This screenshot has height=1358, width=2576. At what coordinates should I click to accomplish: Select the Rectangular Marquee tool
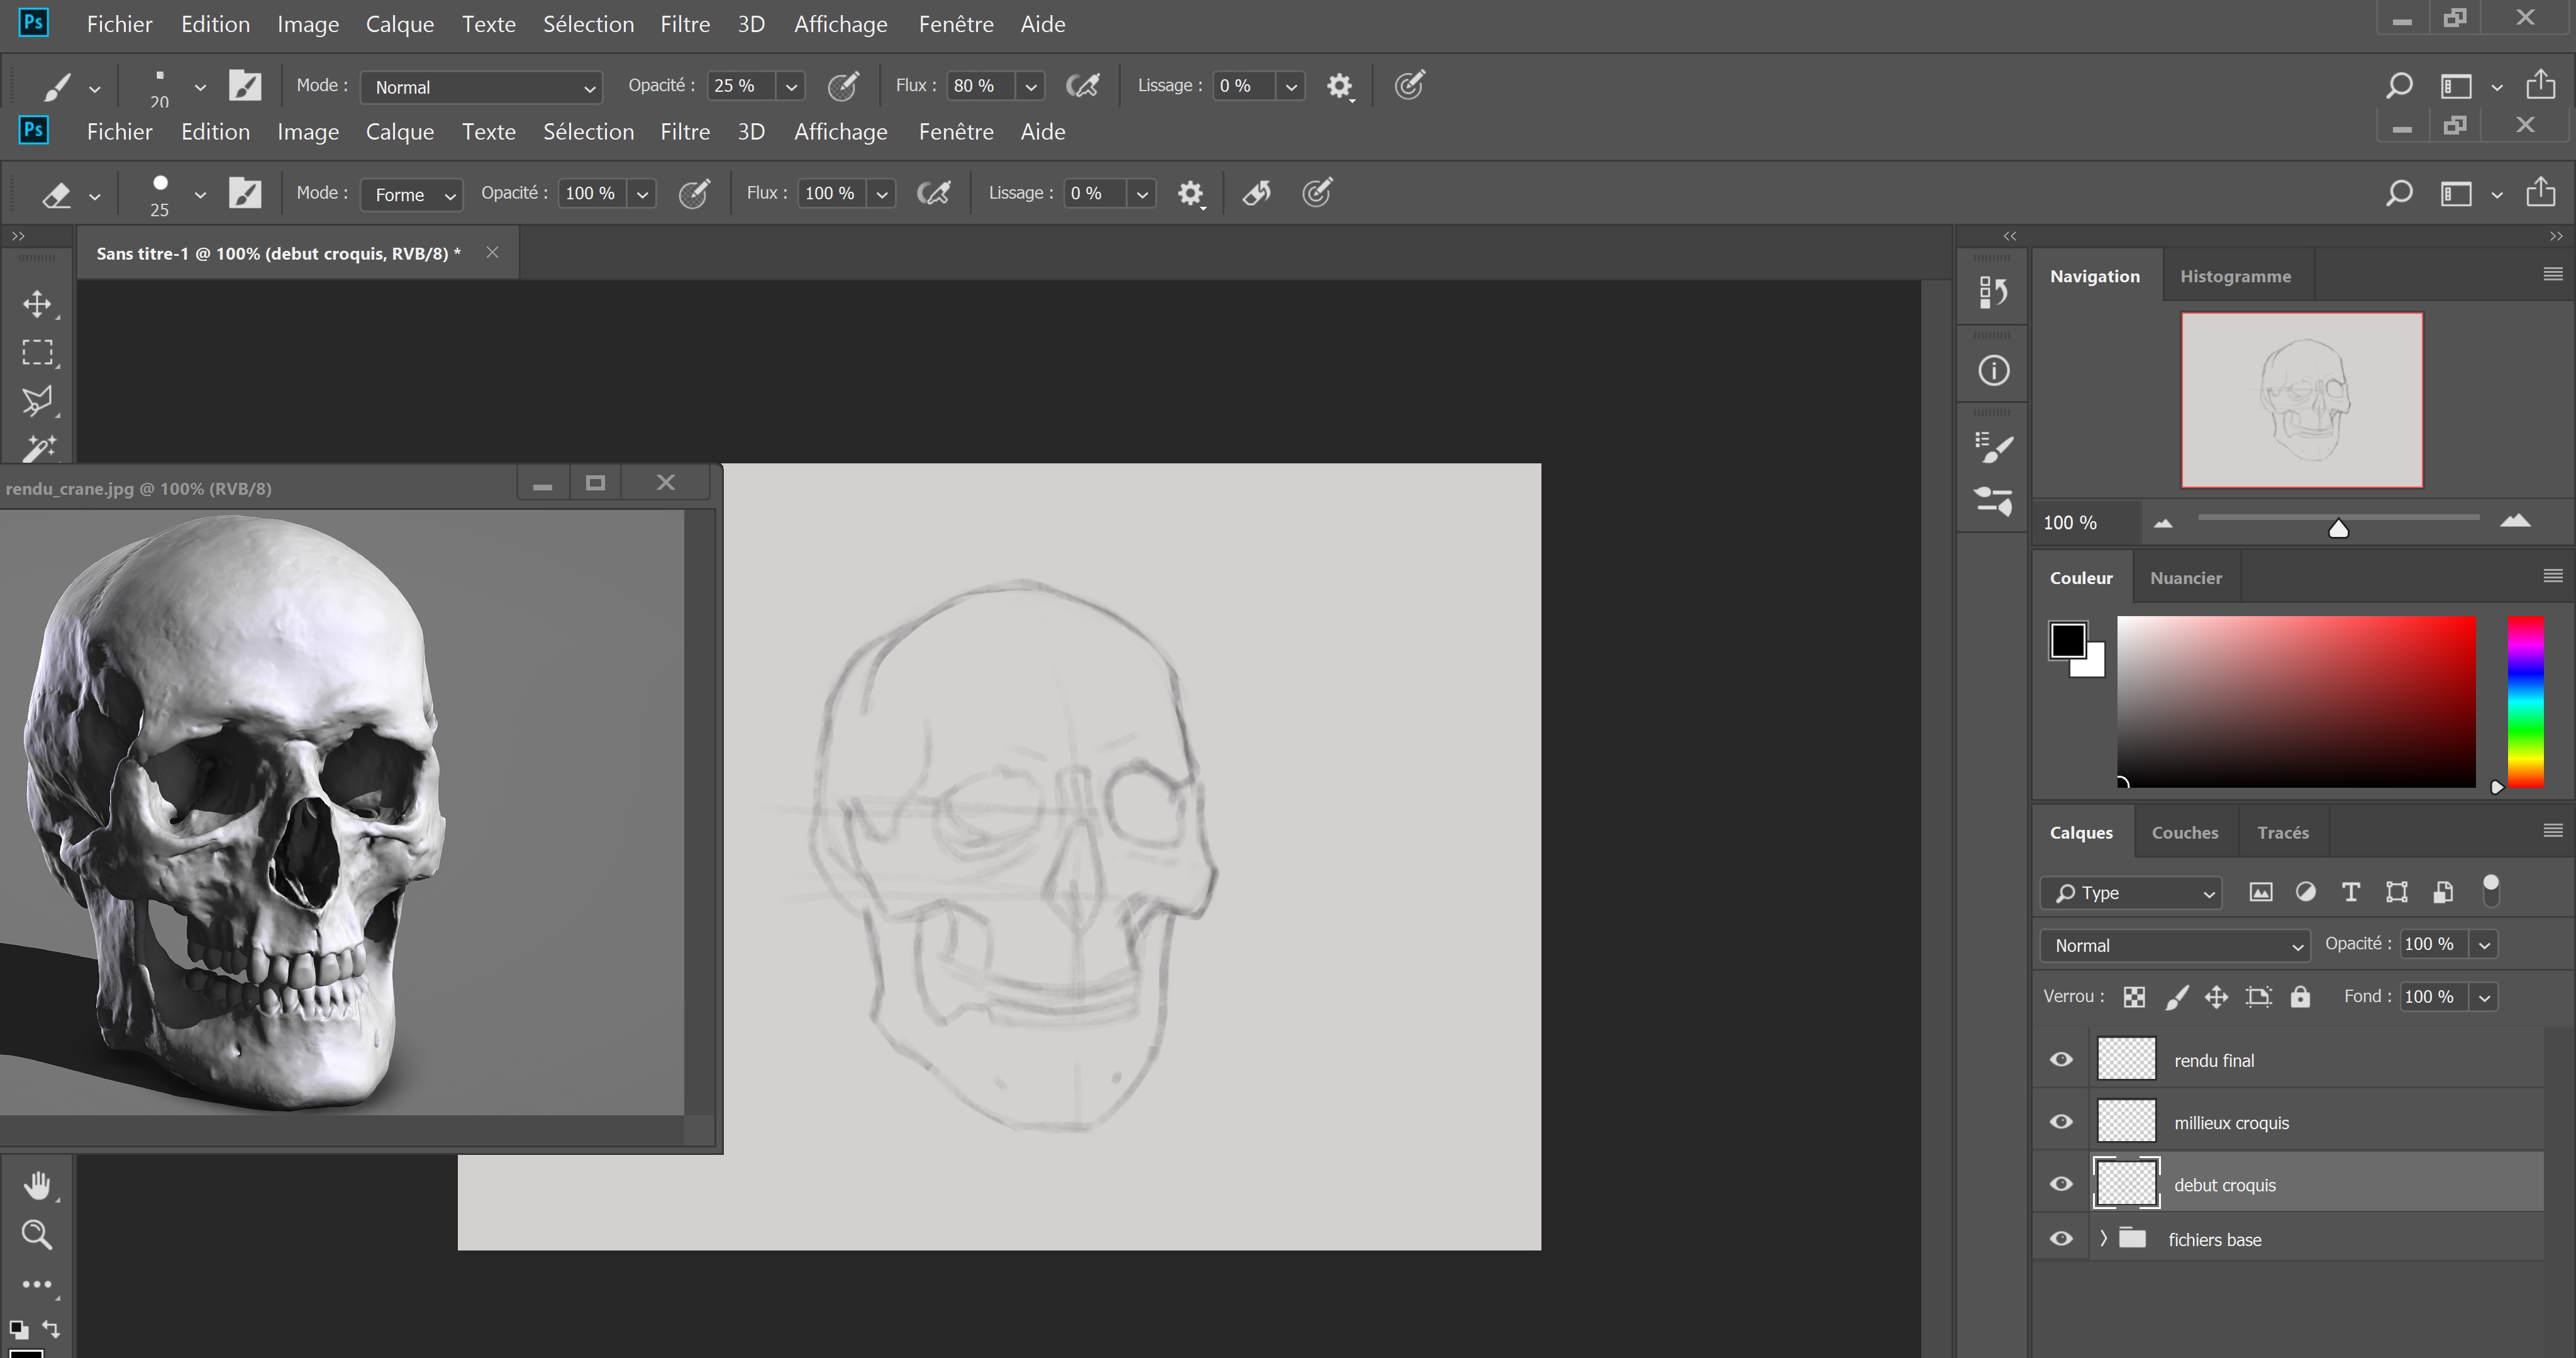[x=37, y=352]
